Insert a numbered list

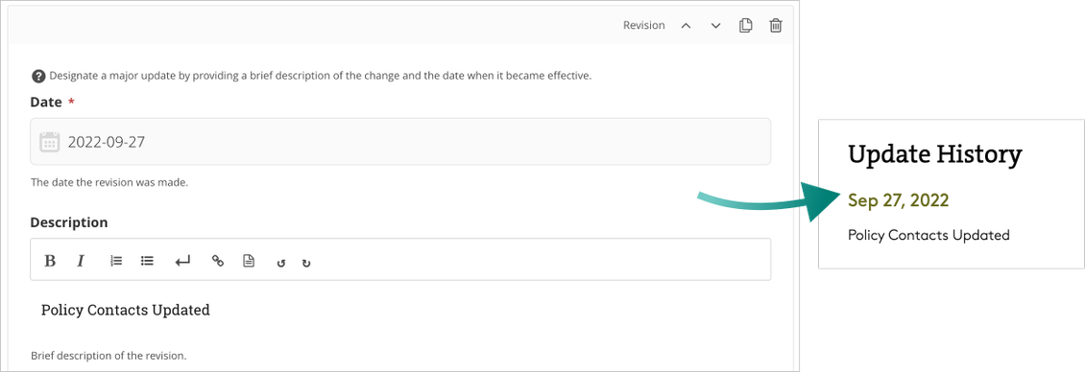pyautogui.click(x=116, y=261)
